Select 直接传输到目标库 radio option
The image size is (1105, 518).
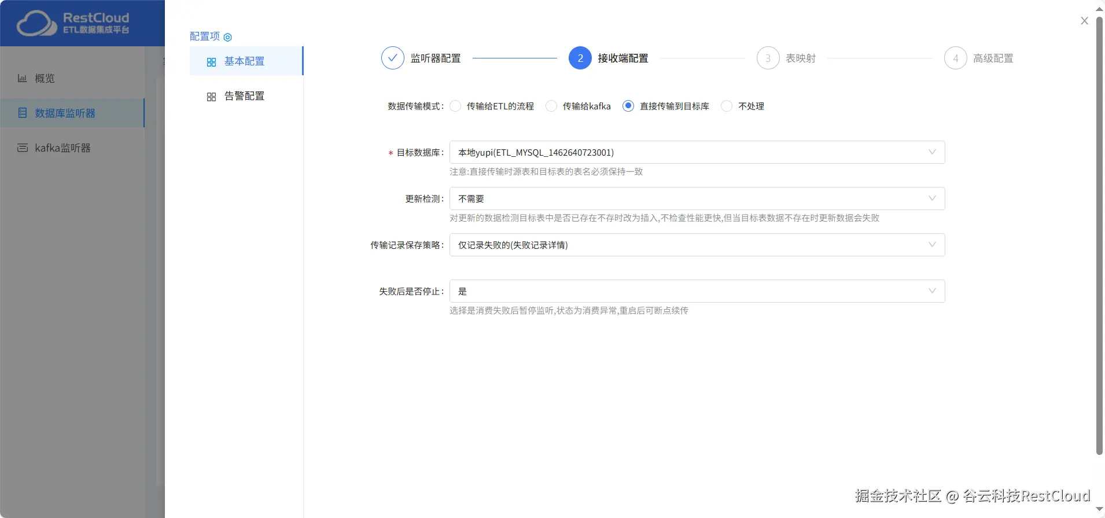tap(628, 106)
